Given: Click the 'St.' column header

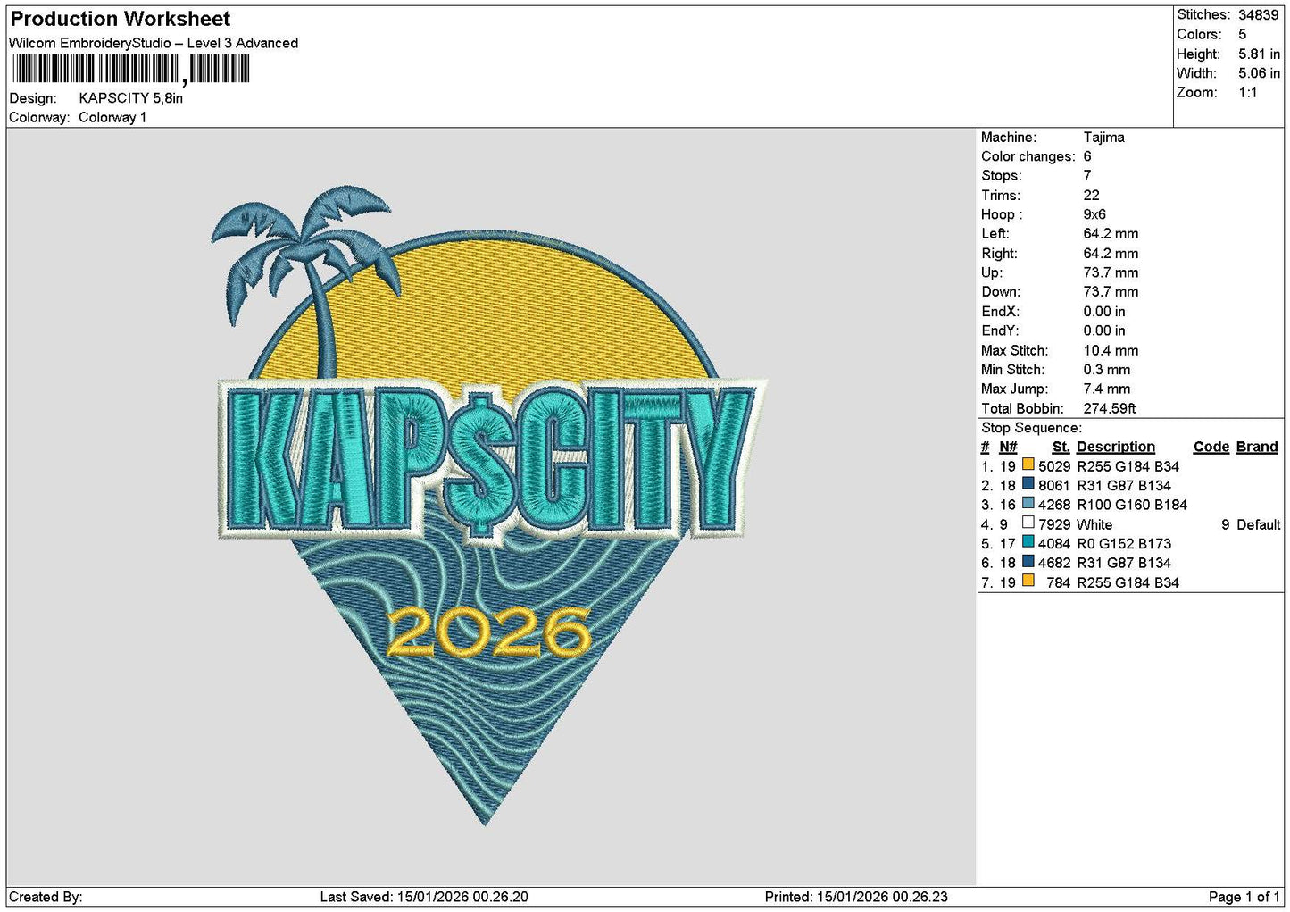Looking at the screenshot, I should coord(1061,448).
